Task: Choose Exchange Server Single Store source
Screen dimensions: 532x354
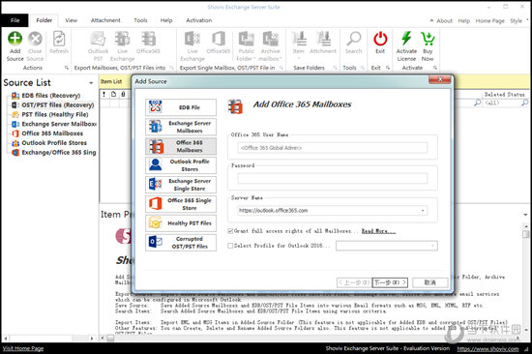Action: (x=181, y=185)
